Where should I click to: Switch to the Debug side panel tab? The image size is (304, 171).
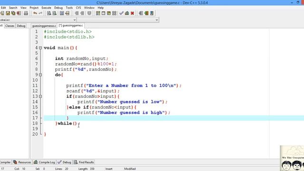pos(21,26)
